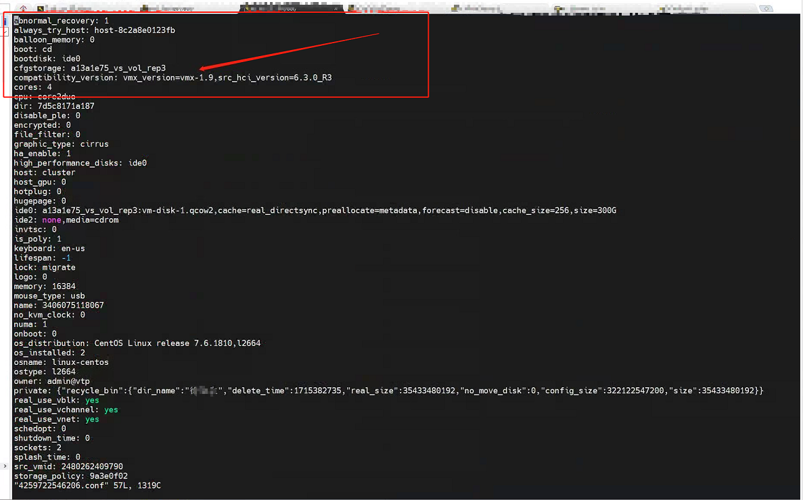The image size is (803, 500).
Task: Click the 'schedopt: 0' line
Action: 40,428
